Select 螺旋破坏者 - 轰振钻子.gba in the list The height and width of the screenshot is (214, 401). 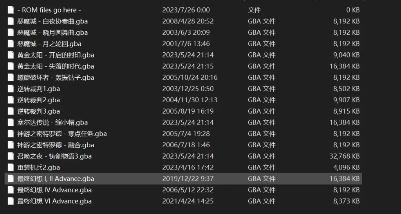[56, 77]
